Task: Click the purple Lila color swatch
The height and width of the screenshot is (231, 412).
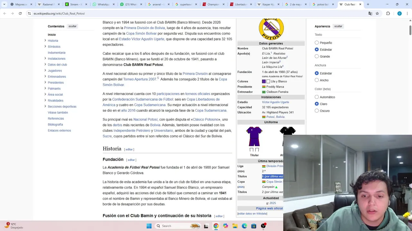Action: pyautogui.click(x=264, y=81)
